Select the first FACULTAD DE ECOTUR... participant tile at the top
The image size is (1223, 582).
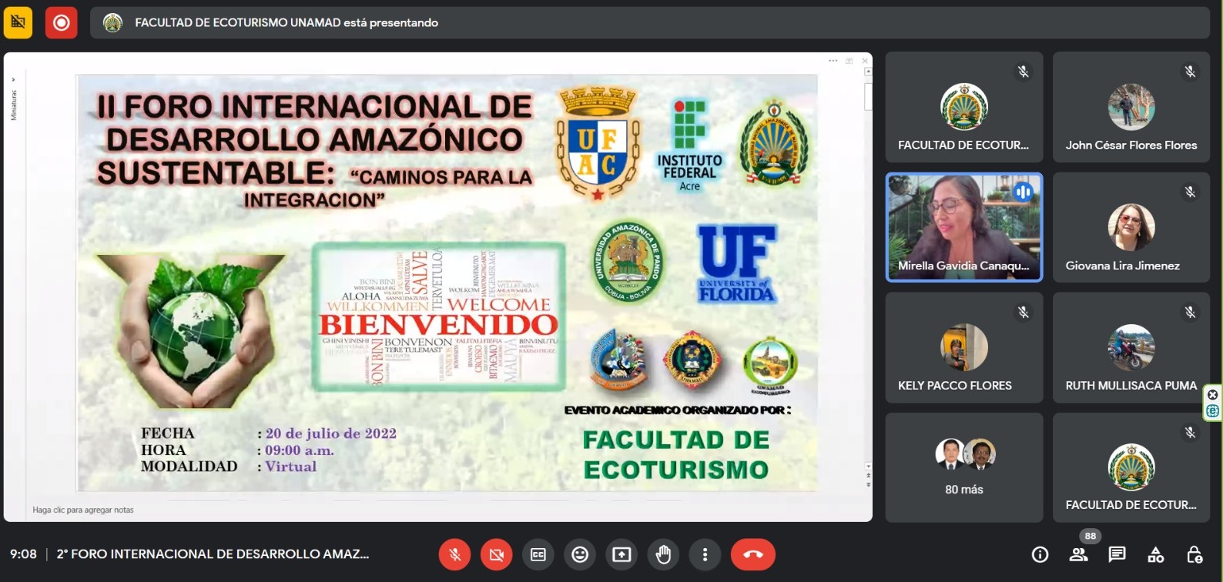coord(964,108)
